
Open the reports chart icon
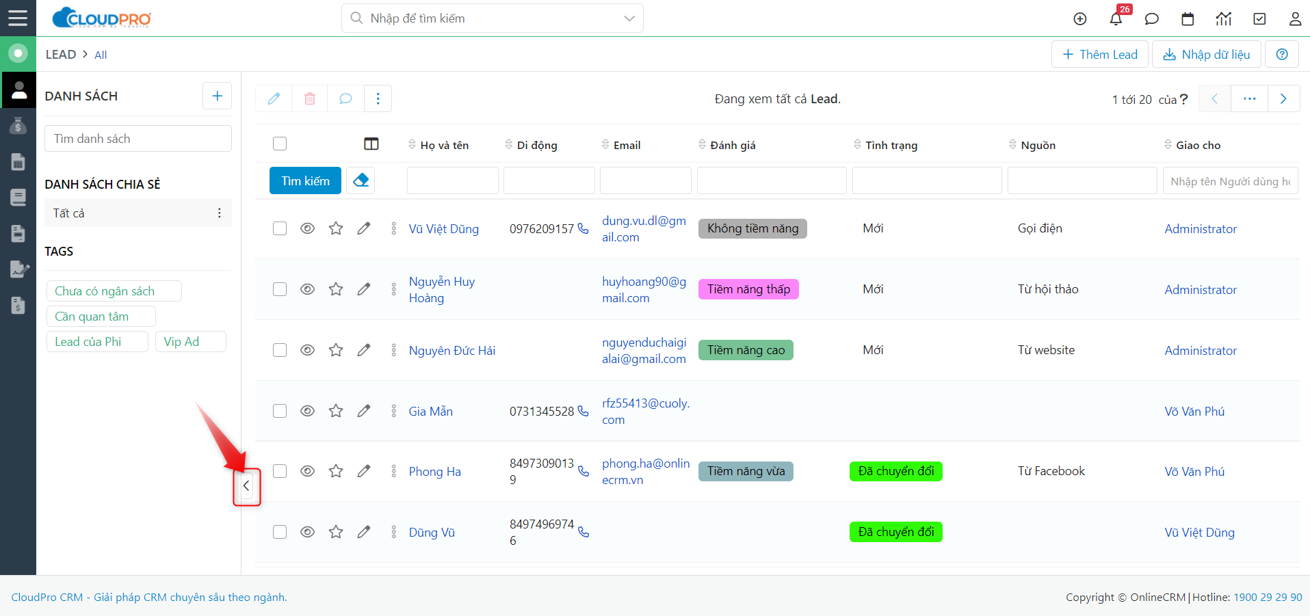[1224, 19]
